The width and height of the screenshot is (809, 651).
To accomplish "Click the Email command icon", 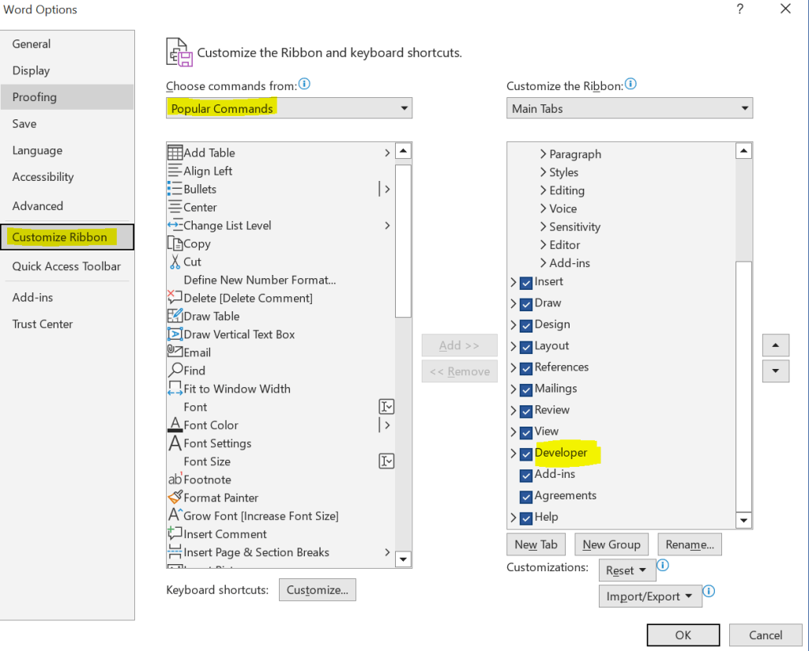I will coord(175,352).
